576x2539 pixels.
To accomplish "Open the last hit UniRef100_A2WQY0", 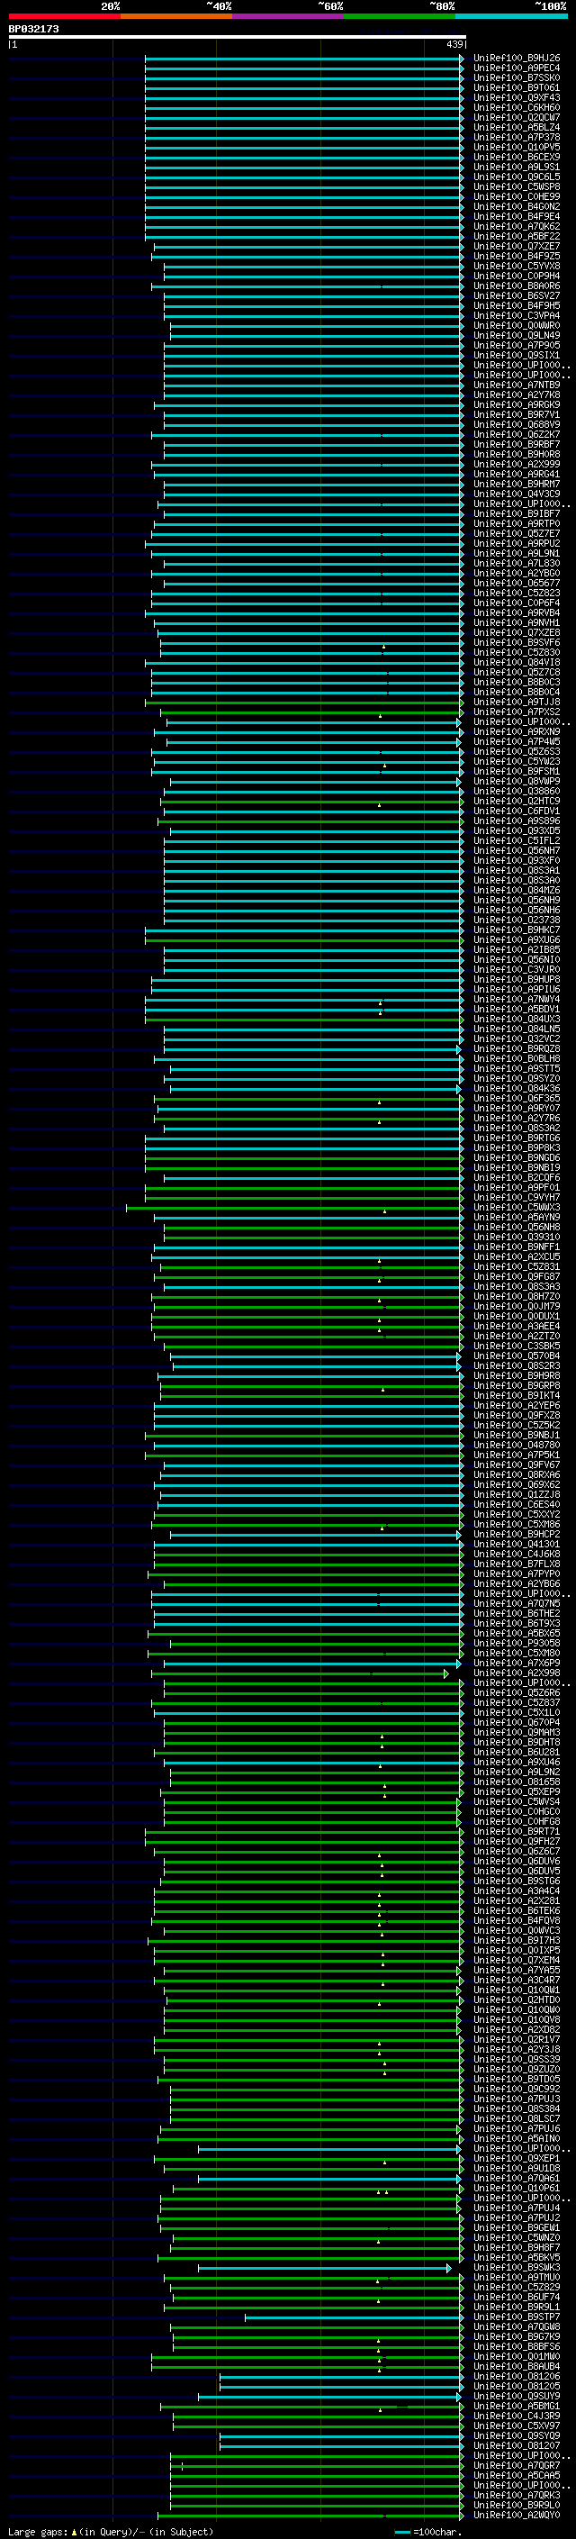I will click(517, 2515).
